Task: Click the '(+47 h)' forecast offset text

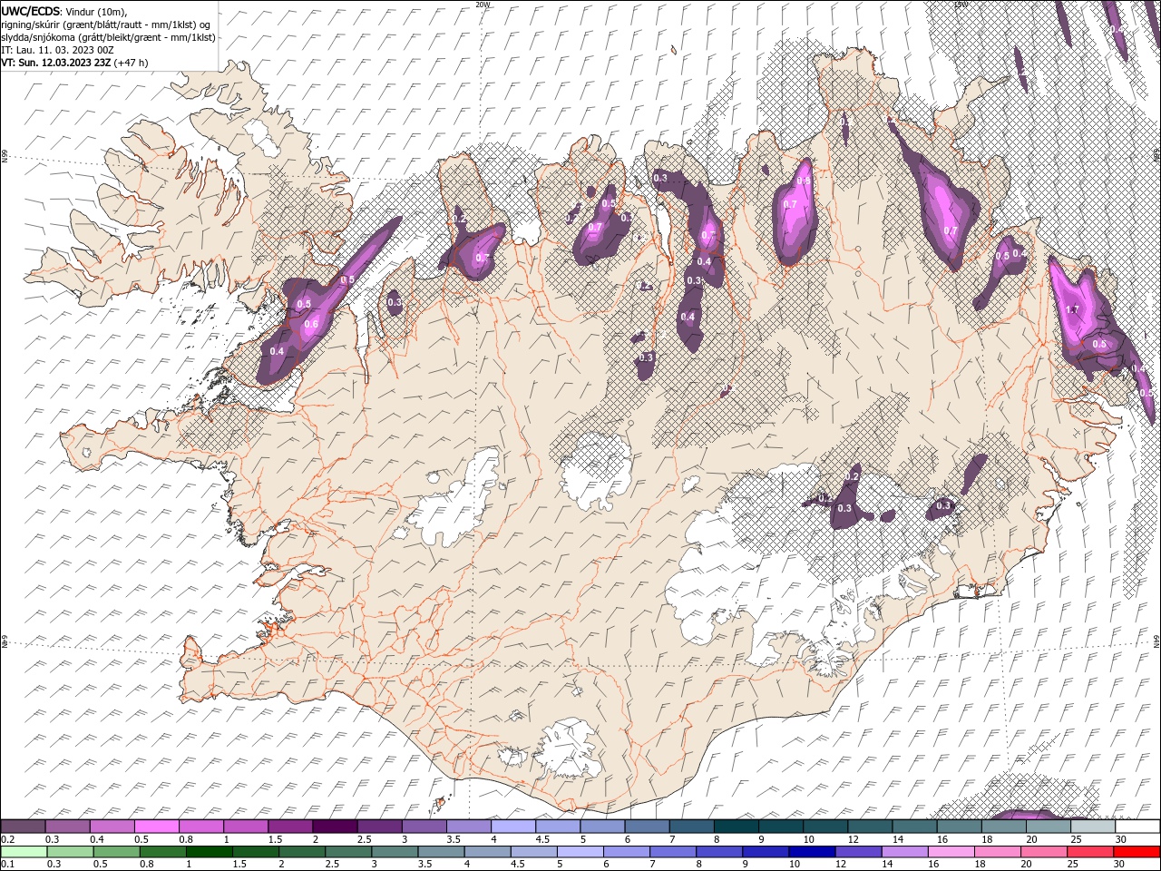Action: pyautogui.click(x=132, y=63)
